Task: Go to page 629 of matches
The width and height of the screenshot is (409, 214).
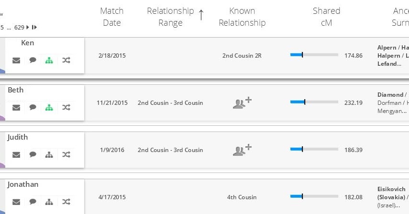Action: pyautogui.click(x=19, y=28)
